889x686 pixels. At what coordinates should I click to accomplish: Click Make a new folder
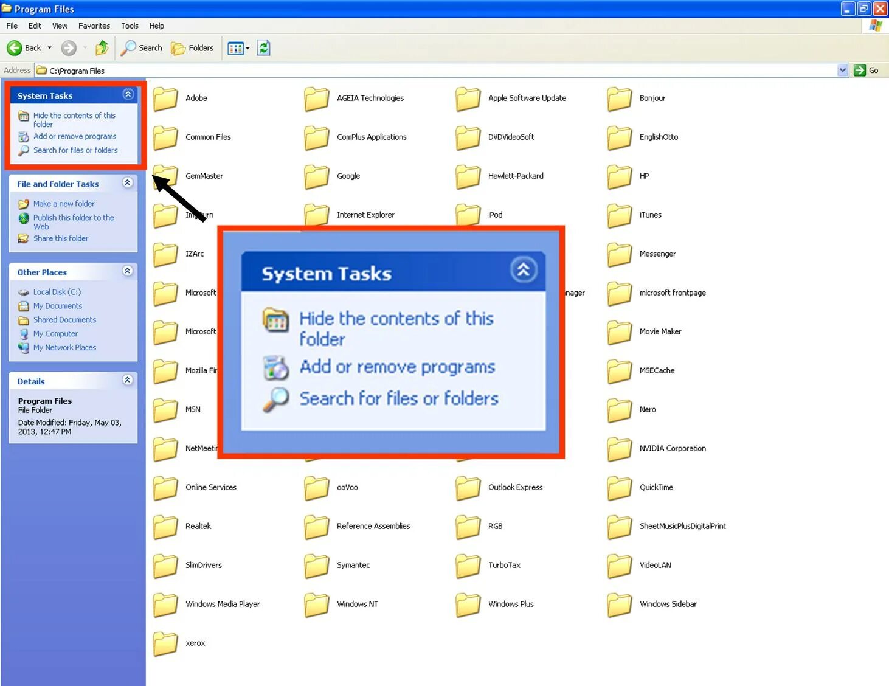pos(64,204)
